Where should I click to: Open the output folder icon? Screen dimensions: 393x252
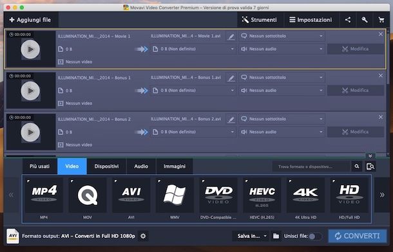pos(276,236)
